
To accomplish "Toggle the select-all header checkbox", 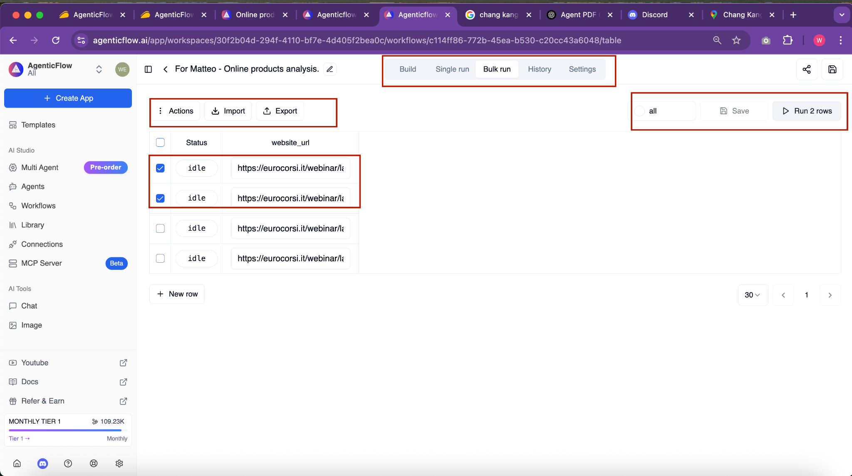I will [160, 143].
